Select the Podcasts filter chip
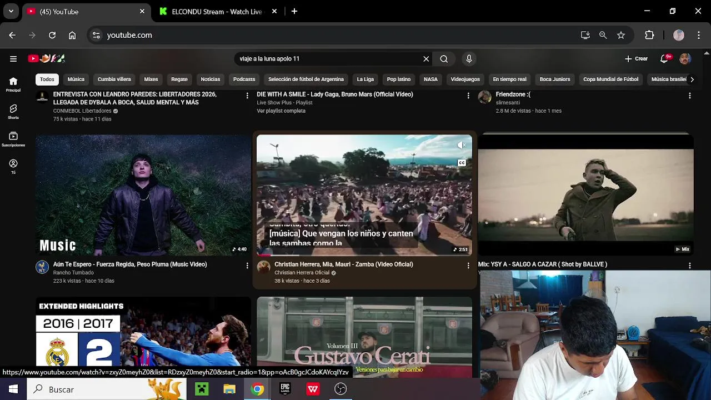Image resolution: width=711 pixels, height=400 pixels. pos(244,79)
